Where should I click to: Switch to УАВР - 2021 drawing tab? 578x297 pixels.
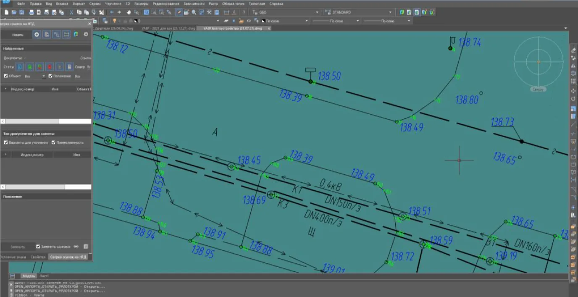point(168,29)
